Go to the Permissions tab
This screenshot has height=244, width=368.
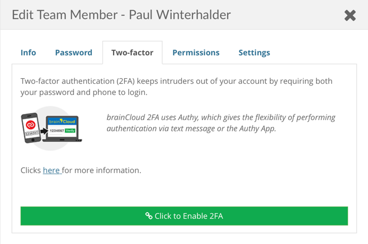click(196, 52)
